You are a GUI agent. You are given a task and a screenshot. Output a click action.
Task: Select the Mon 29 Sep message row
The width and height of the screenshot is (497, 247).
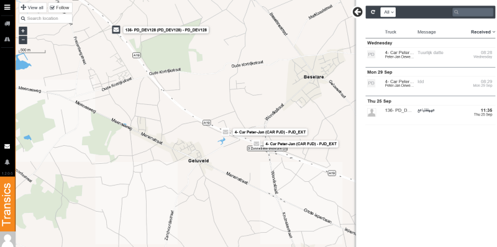coord(430,84)
